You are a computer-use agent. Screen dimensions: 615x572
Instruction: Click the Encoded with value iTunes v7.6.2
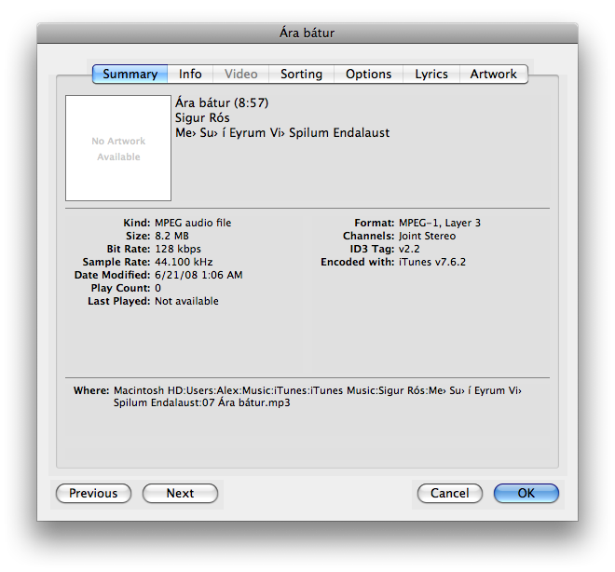point(432,262)
